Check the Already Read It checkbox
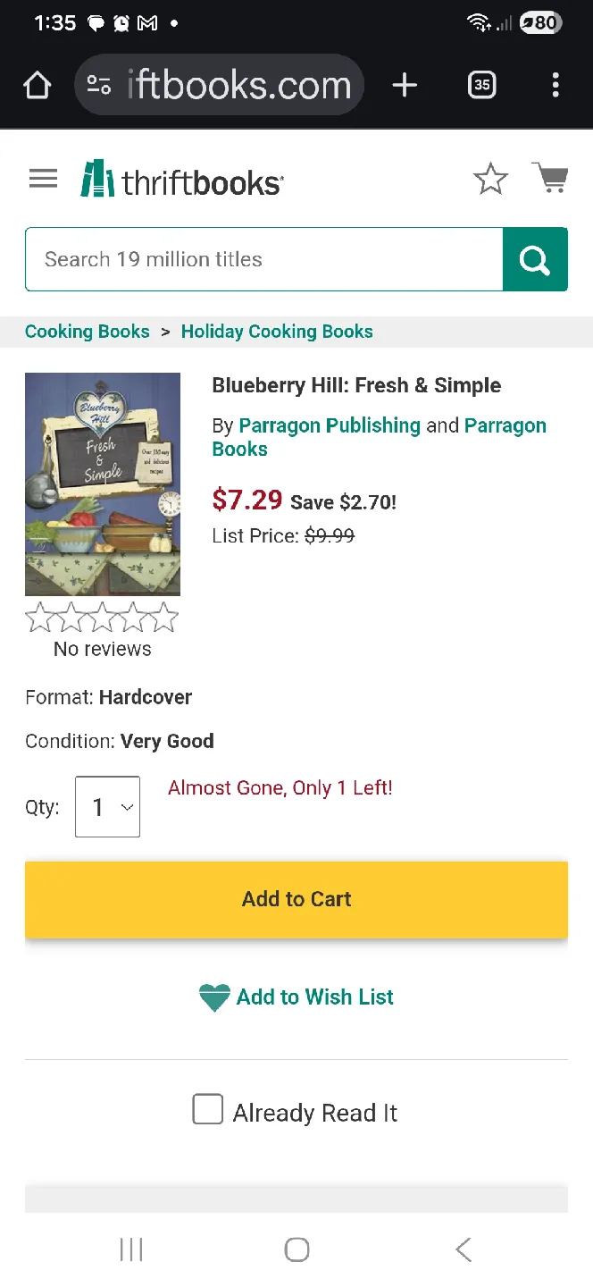Viewport: 593px width, 1287px height. coord(207,1108)
